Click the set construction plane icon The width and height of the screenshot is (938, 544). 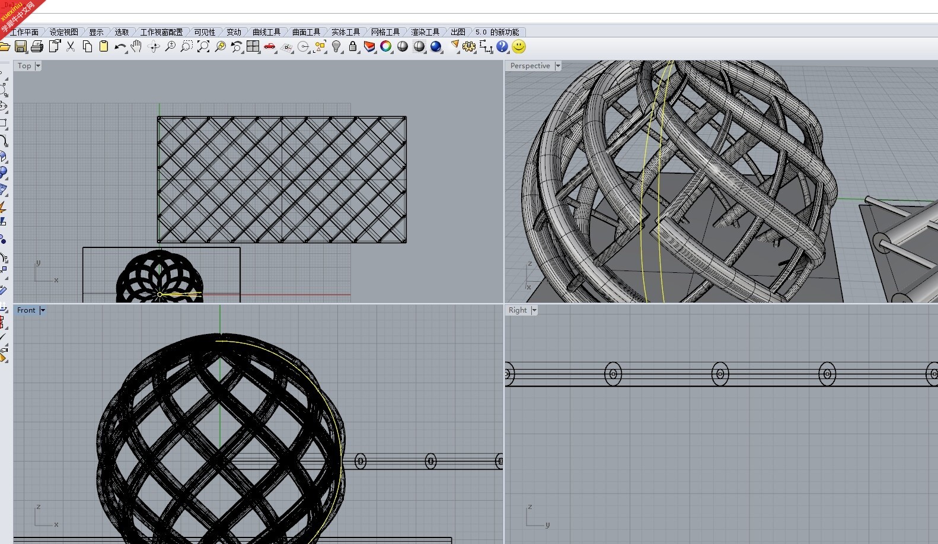pyautogui.click(x=287, y=46)
